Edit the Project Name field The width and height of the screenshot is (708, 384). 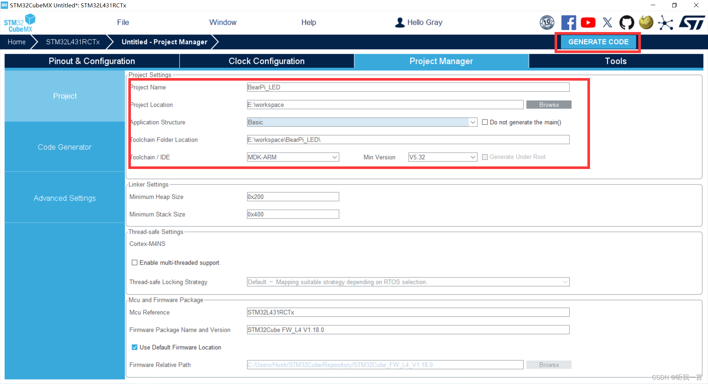pos(408,87)
